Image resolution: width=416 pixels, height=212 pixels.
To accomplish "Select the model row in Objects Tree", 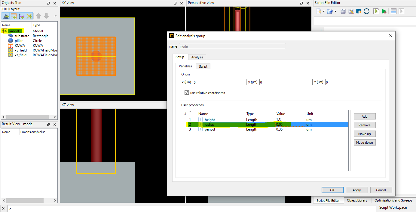I will pyautogui.click(x=29, y=31).
